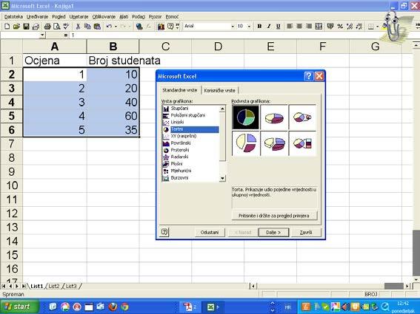Run the Spelling check icon
The image size is (420, 314).
point(66,26)
